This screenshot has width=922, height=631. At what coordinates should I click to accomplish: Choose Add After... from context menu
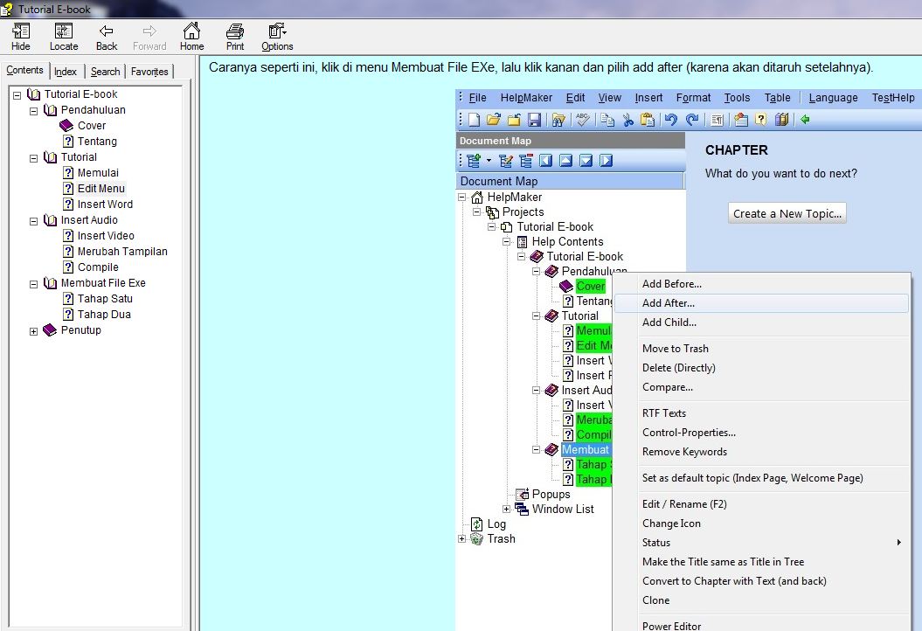(761, 303)
